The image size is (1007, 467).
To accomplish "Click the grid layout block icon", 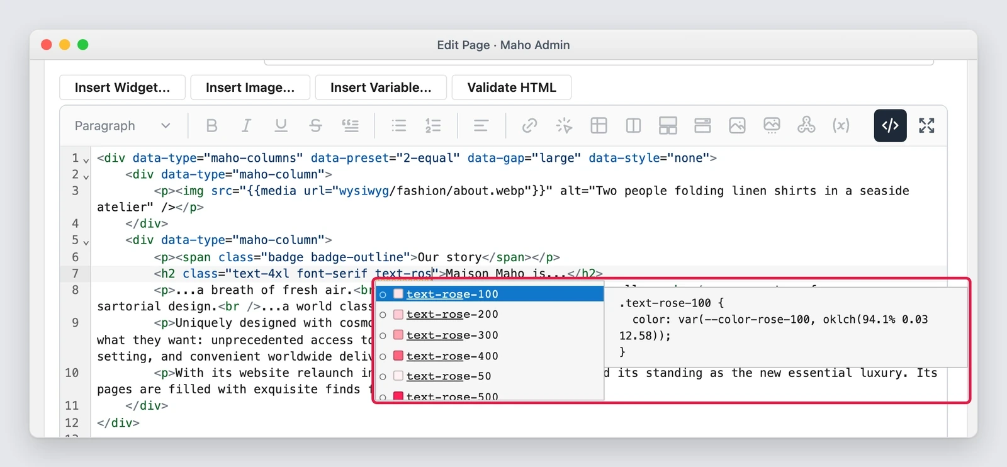I will point(668,126).
